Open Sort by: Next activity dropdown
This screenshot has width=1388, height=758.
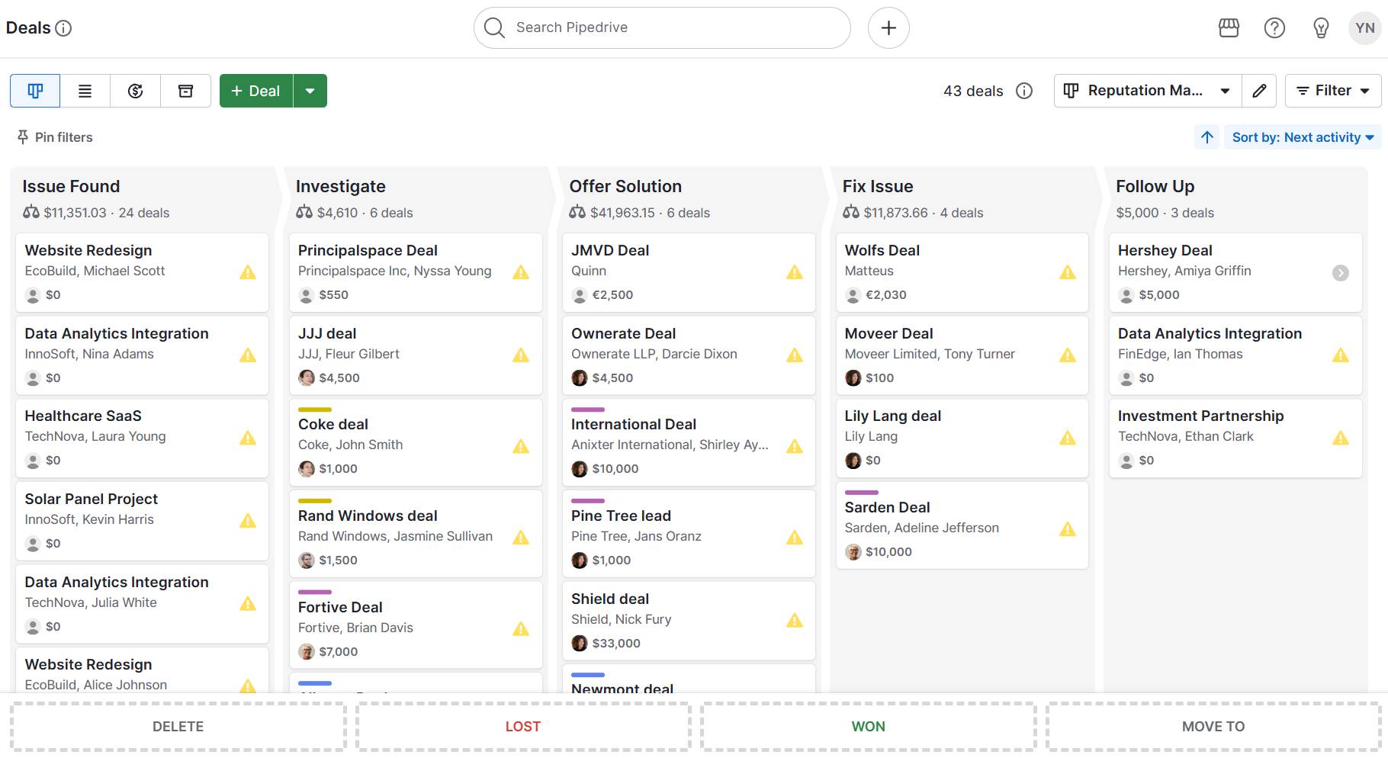point(1303,137)
